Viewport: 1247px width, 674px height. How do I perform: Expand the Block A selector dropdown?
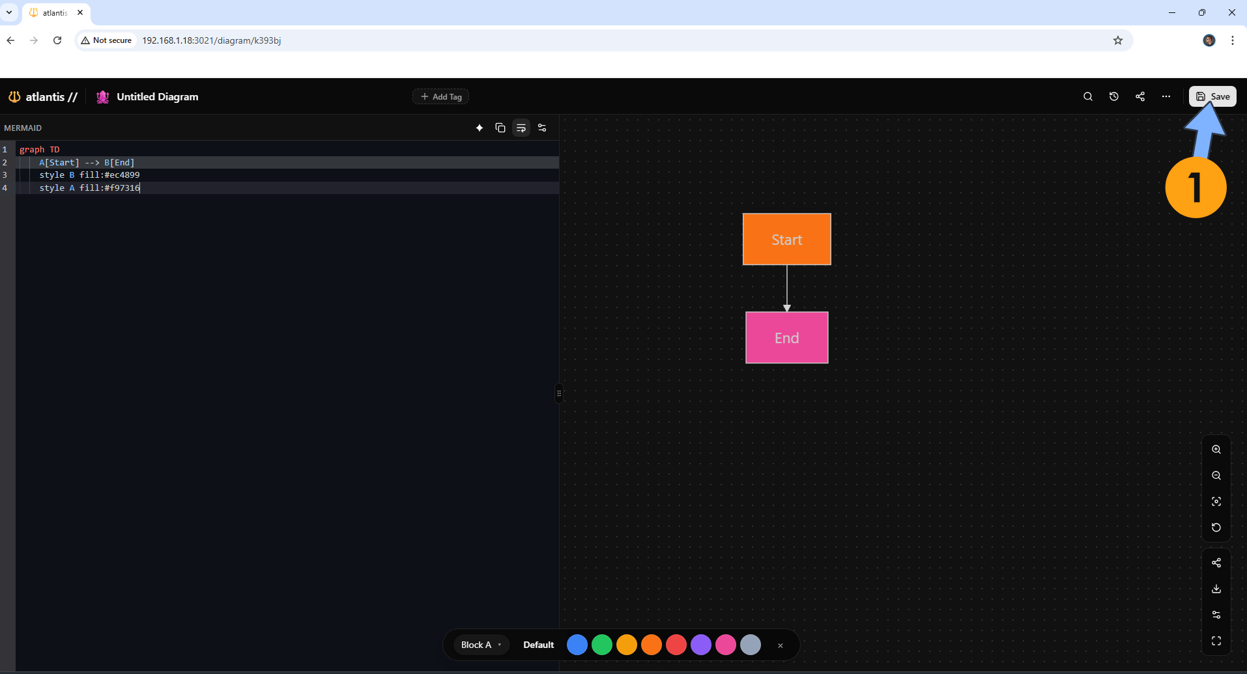(x=481, y=645)
